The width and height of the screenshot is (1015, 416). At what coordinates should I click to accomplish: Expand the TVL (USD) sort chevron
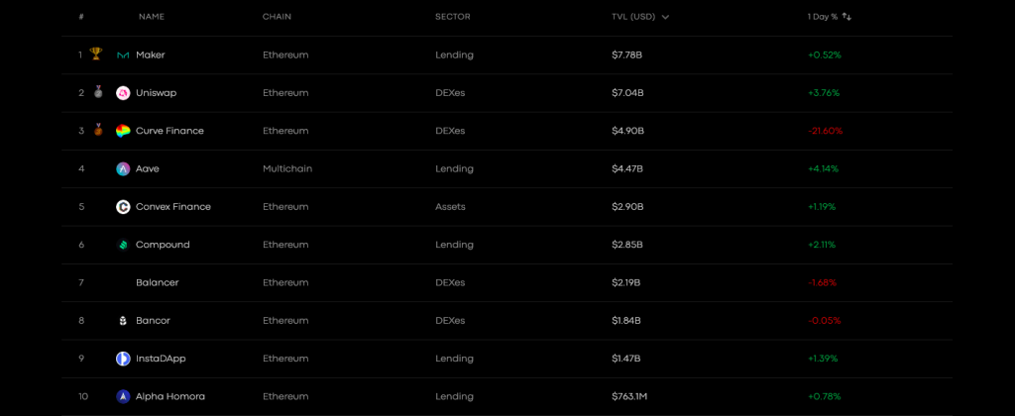665,17
